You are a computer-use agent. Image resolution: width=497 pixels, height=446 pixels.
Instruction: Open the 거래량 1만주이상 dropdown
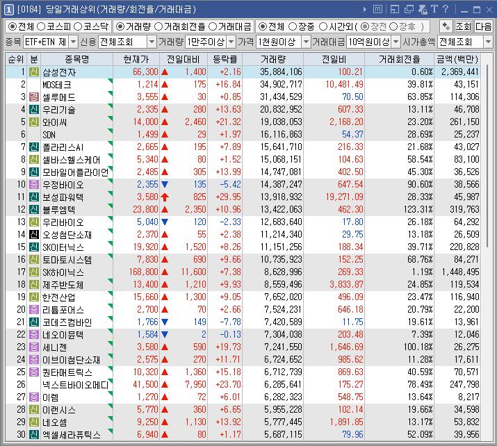231,42
